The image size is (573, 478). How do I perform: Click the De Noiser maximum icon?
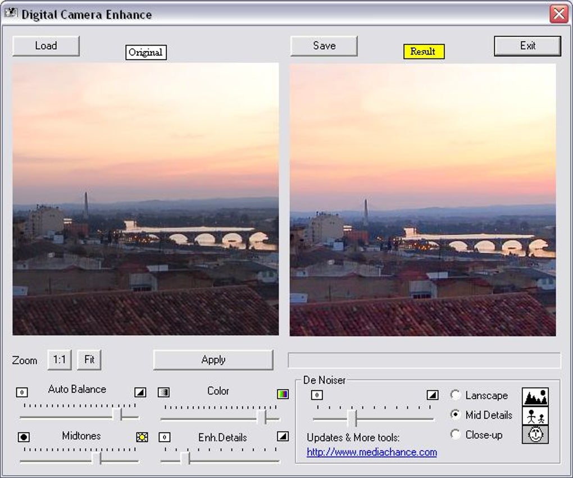click(432, 395)
